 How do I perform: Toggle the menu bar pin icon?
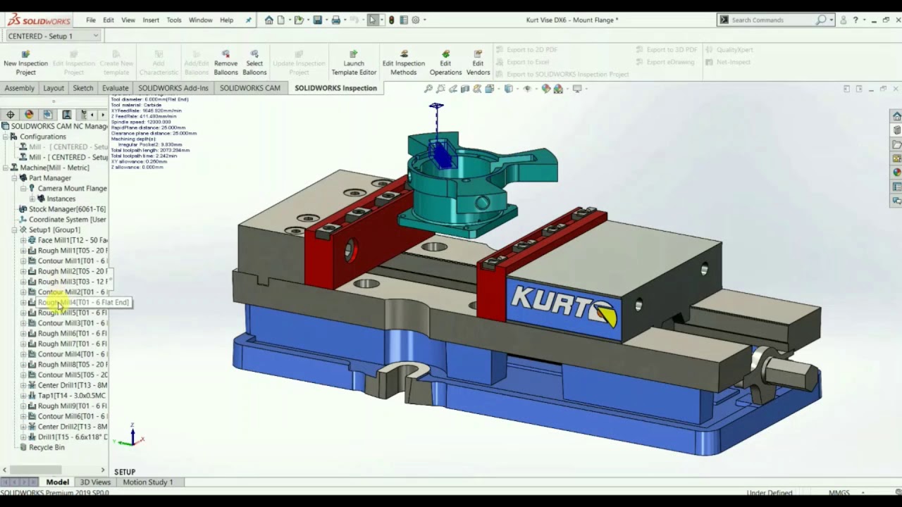(x=248, y=20)
